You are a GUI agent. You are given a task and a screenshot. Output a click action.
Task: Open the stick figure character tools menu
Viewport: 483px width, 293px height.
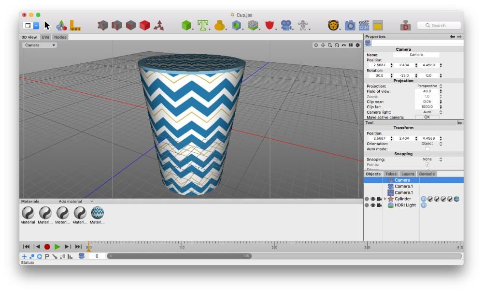click(x=303, y=25)
